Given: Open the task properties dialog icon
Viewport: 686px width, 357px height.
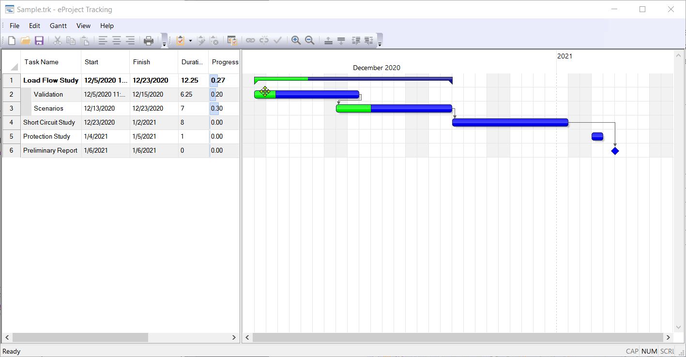Looking at the screenshot, I should pyautogui.click(x=231, y=41).
